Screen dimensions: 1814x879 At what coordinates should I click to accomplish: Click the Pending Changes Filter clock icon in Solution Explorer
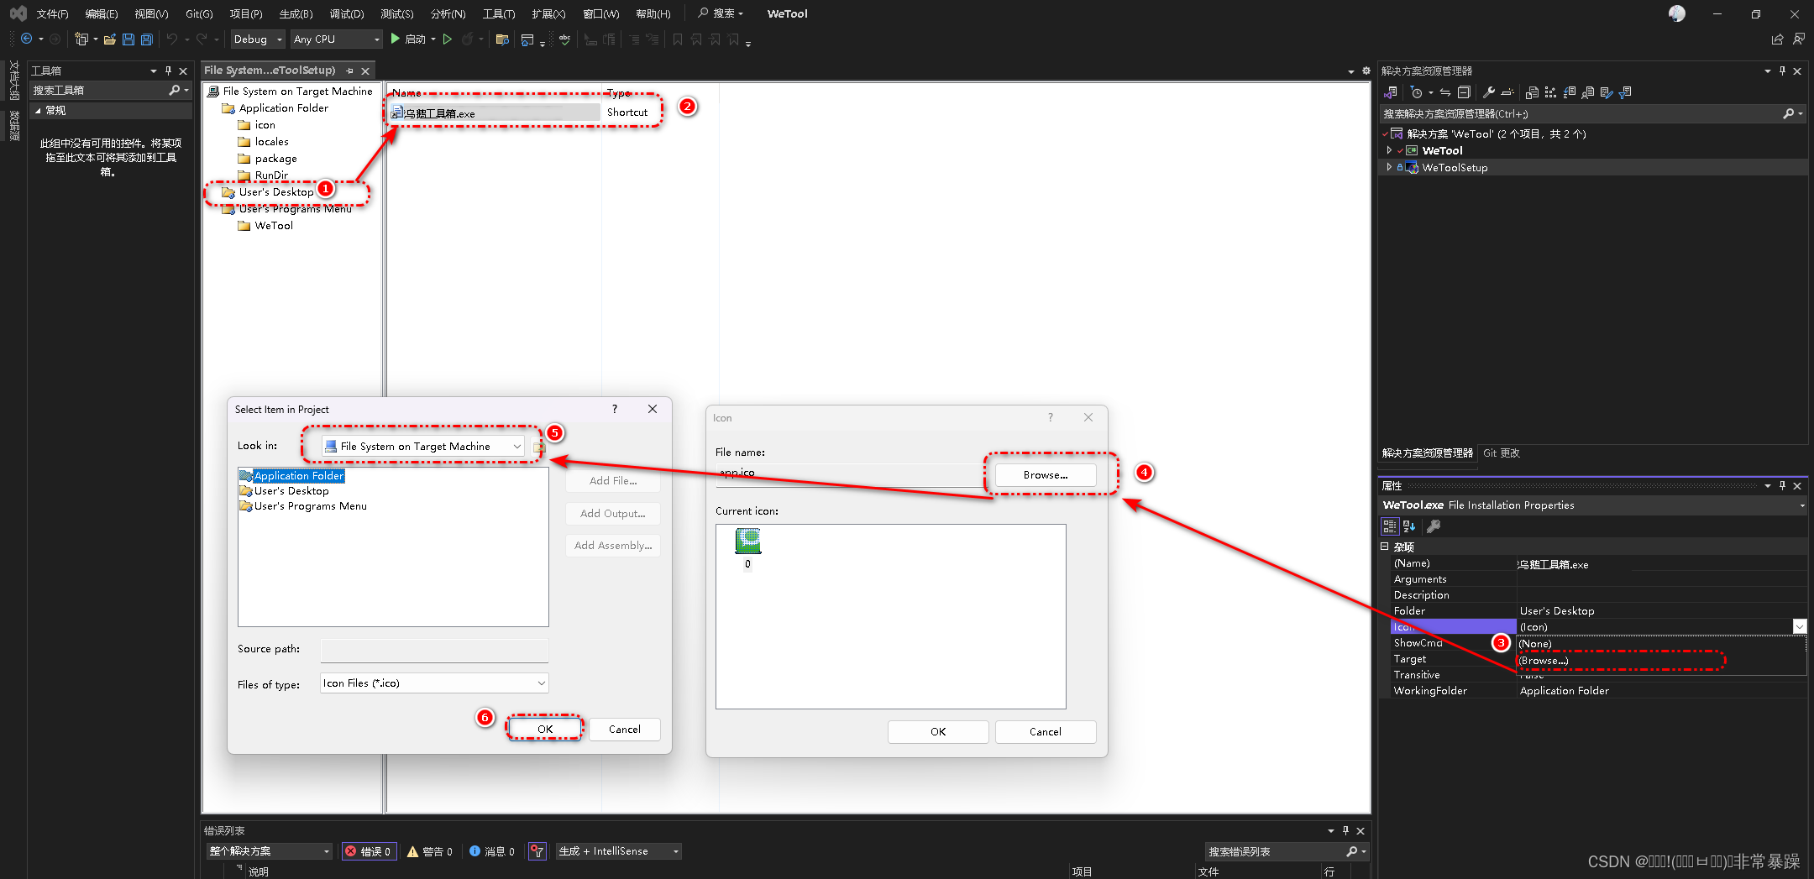pyautogui.click(x=1417, y=92)
